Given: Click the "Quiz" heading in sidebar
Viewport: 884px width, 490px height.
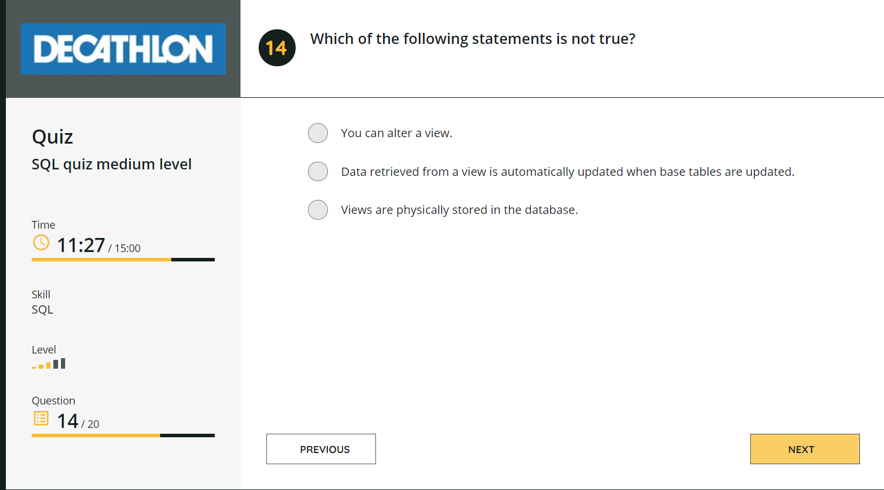Looking at the screenshot, I should coord(52,137).
